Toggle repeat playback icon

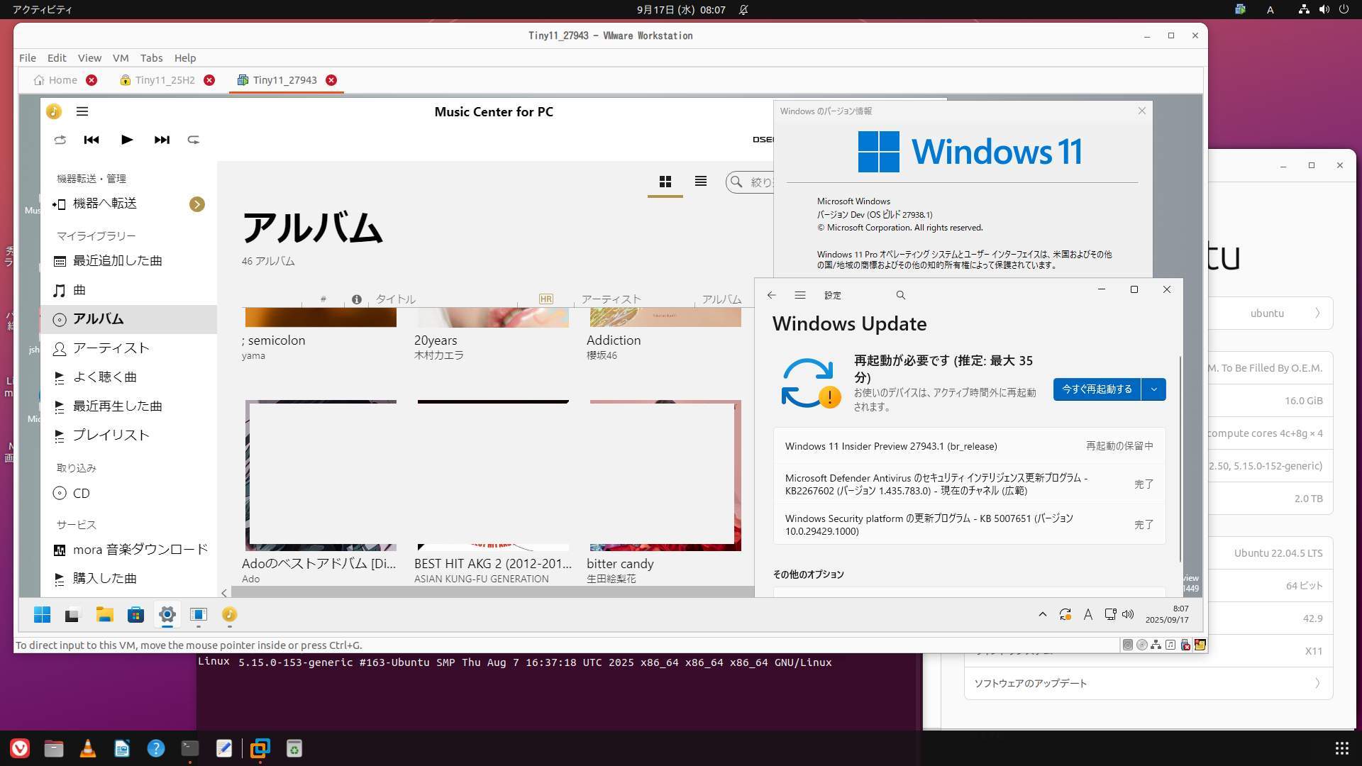click(193, 140)
